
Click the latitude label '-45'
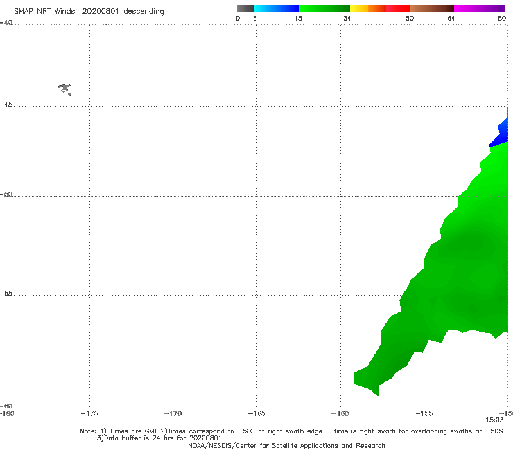(6, 105)
